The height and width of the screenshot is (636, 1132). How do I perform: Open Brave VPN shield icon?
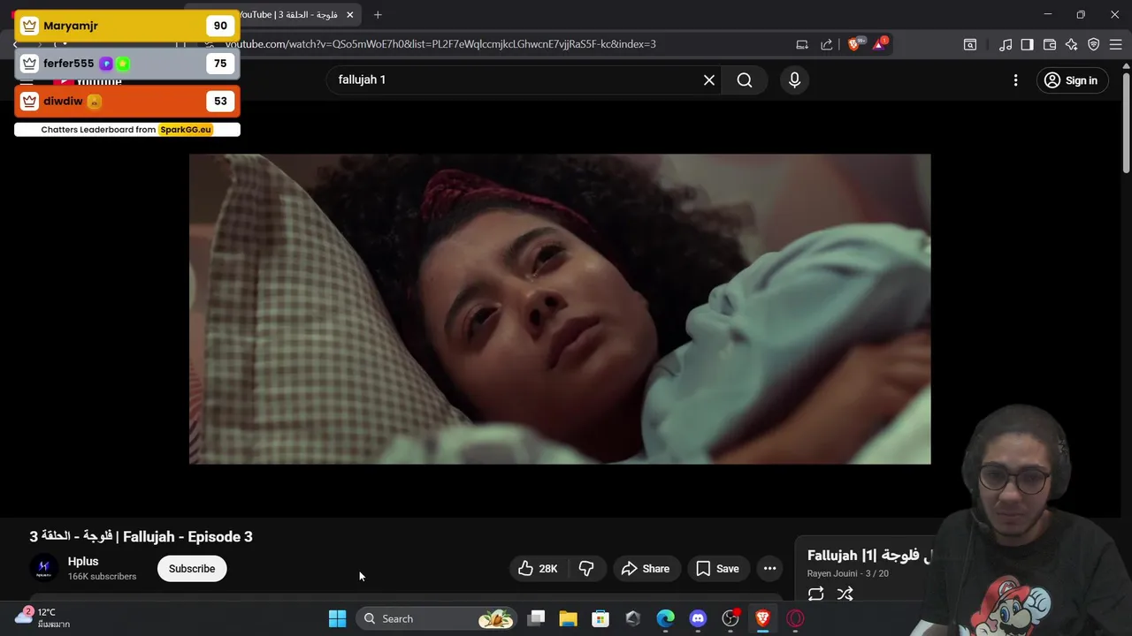[1093, 44]
